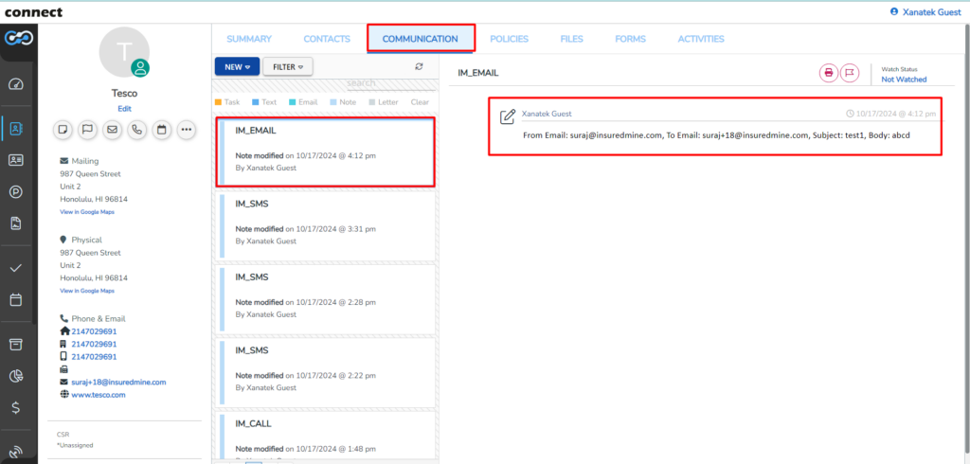This screenshot has width=970, height=464.
Task: Switch to the FILES tab
Action: click(571, 39)
